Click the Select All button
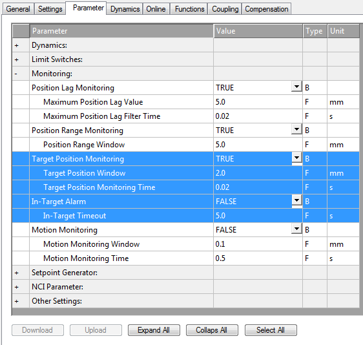 271,330
